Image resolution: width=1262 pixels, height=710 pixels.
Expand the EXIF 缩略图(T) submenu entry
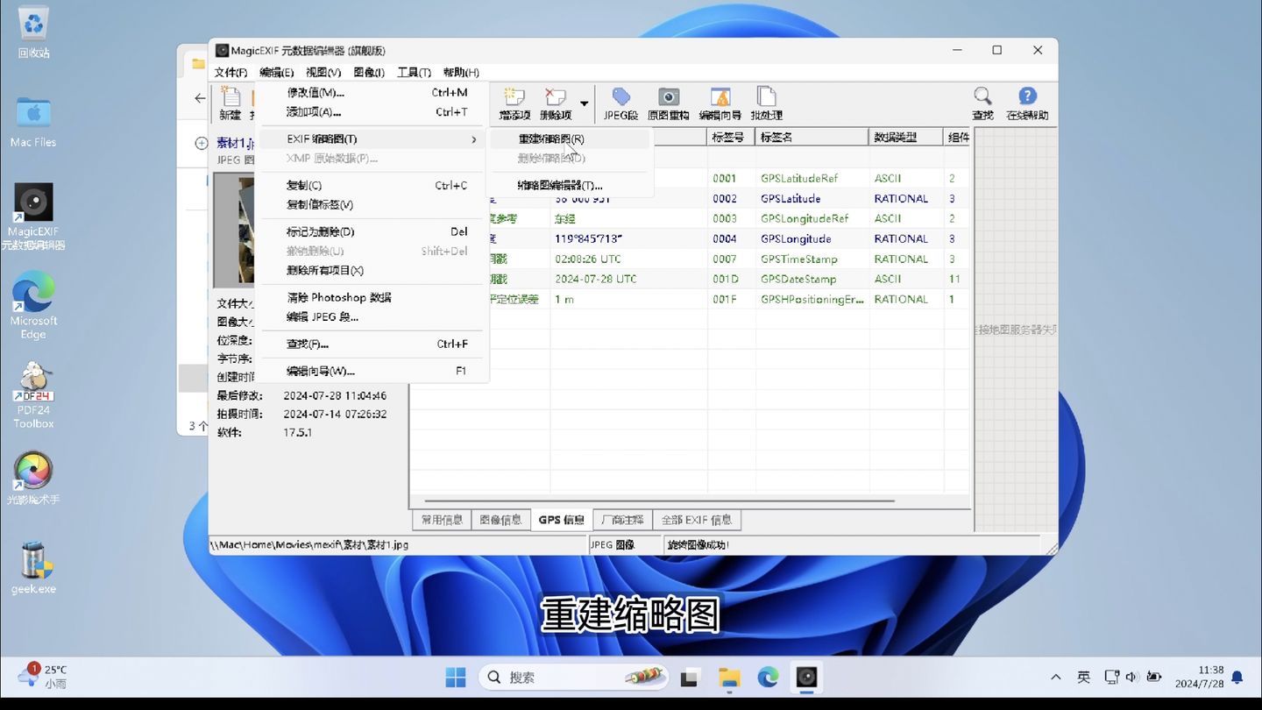(x=372, y=138)
